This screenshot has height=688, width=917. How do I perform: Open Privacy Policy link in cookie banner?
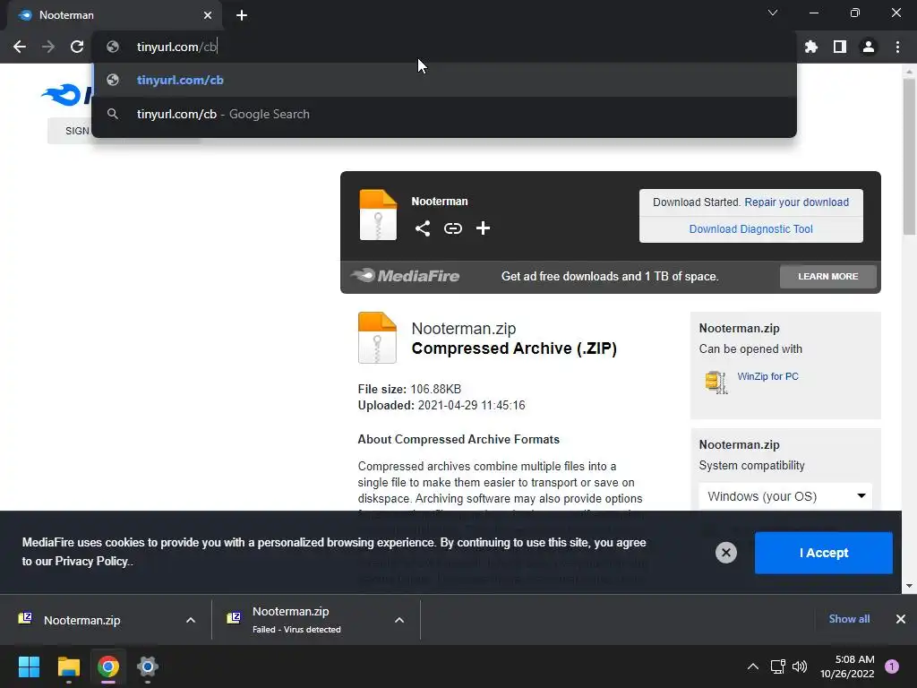pyautogui.click(x=91, y=562)
